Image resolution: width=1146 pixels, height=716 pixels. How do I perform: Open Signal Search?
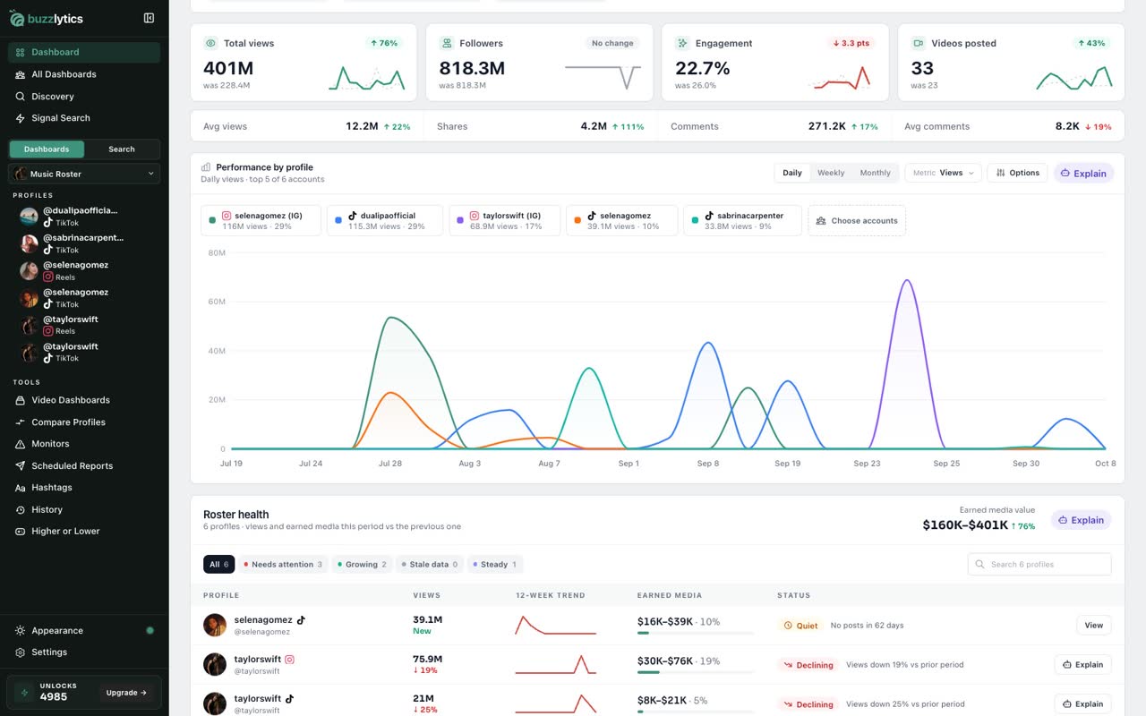84,118
